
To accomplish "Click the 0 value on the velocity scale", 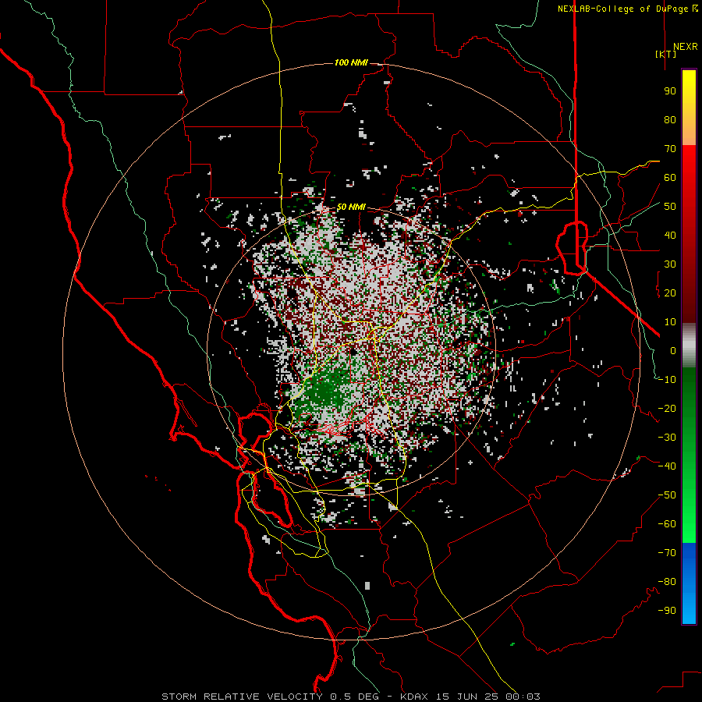I will click(x=673, y=351).
